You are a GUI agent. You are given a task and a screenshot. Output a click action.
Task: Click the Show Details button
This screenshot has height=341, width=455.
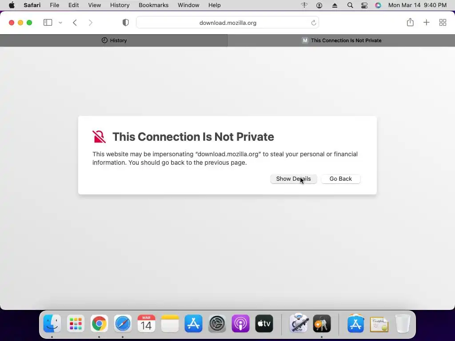pyautogui.click(x=293, y=178)
